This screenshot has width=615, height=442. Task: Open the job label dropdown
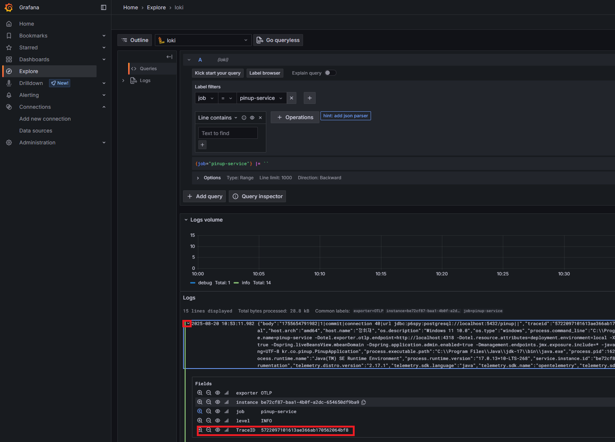pyautogui.click(x=206, y=98)
